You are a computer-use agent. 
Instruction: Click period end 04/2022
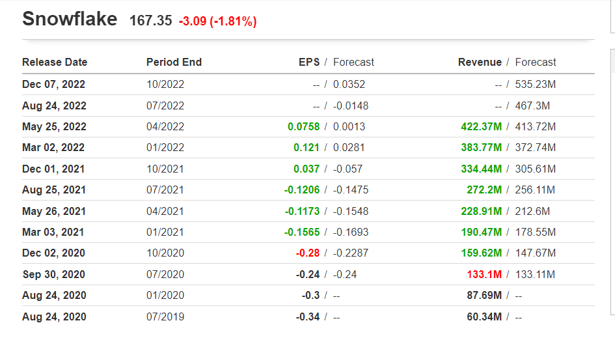click(x=165, y=127)
